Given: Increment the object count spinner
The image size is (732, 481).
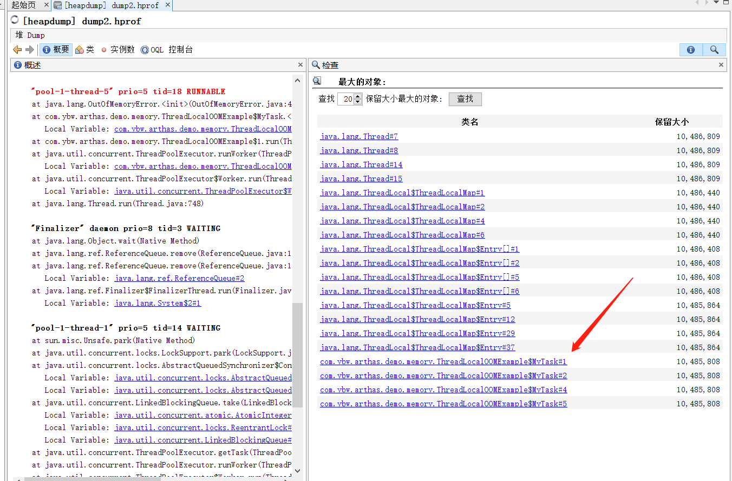Looking at the screenshot, I should click(358, 96).
